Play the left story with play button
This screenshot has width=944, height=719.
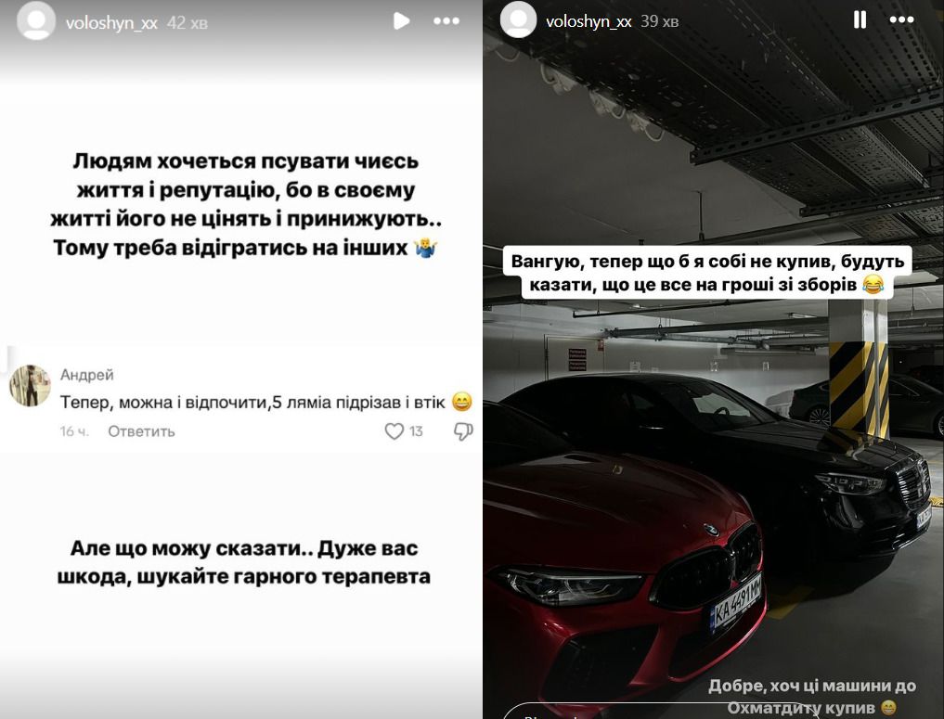tap(401, 21)
